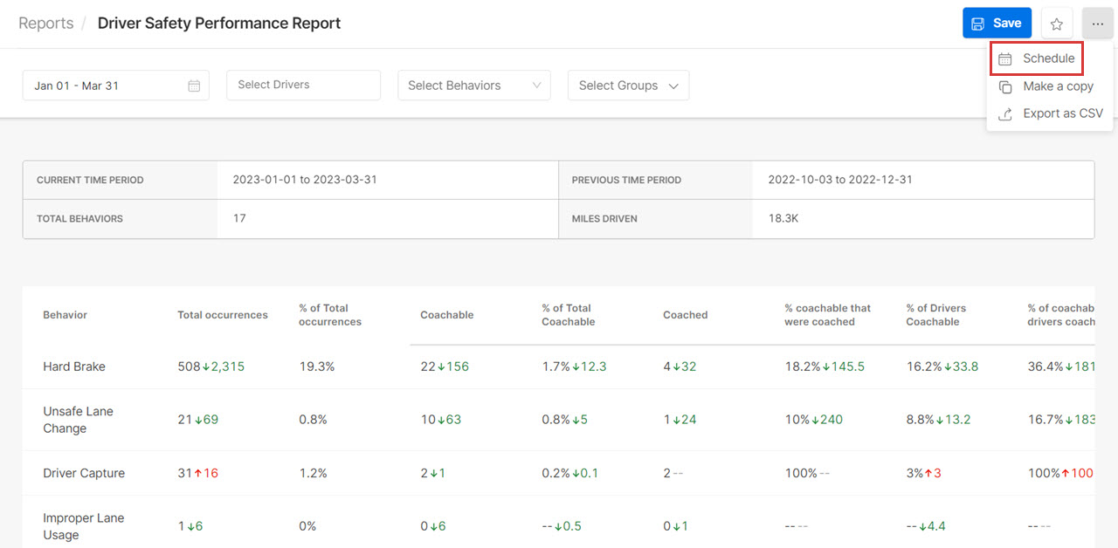Image resolution: width=1118 pixels, height=548 pixels.
Task: Open the calendar icon in the date range field
Action: [194, 85]
